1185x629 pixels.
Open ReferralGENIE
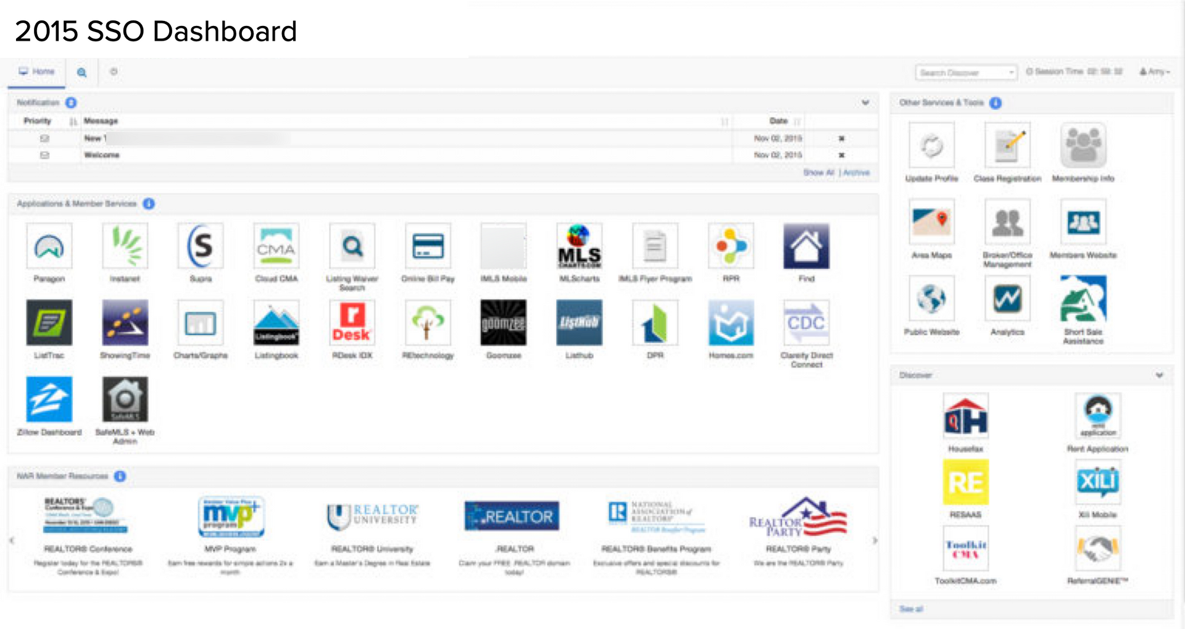pyautogui.click(x=1098, y=548)
